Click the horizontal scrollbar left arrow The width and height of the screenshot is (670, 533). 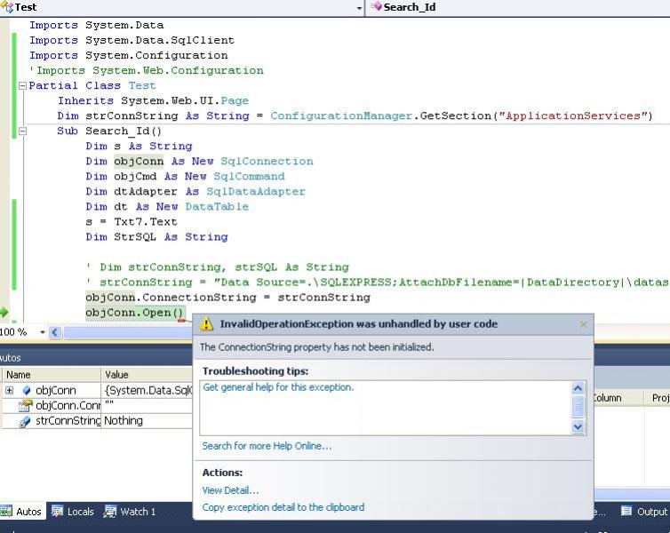tap(55, 332)
